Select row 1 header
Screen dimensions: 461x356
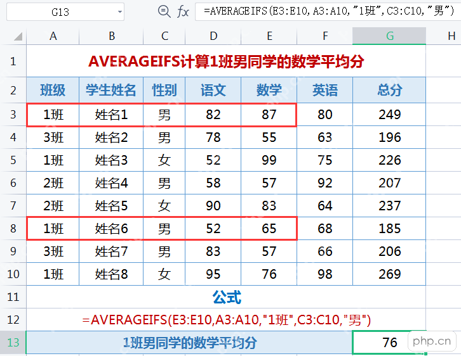click(13, 61)
